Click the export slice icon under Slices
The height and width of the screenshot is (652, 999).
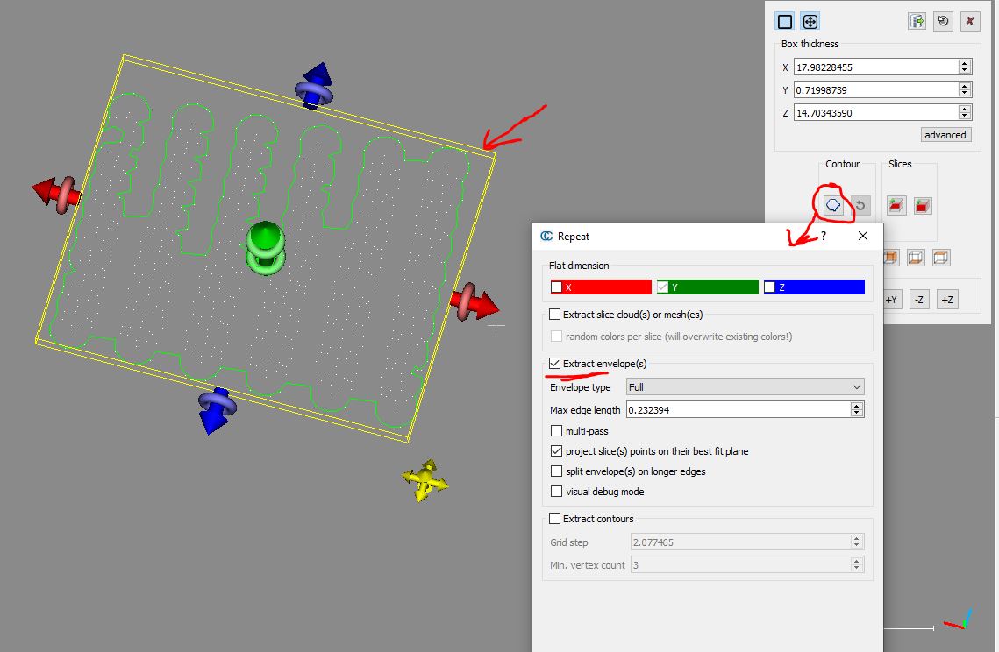[896, 206]
